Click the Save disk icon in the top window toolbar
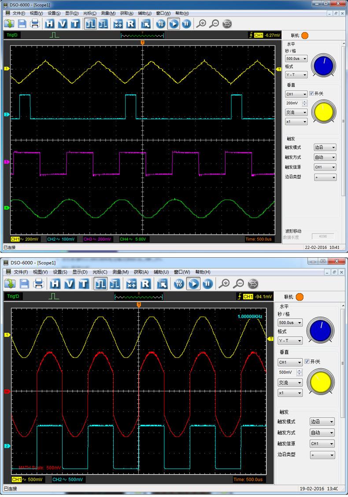This screenshot has height=497, width=348. tap(22, 24)
